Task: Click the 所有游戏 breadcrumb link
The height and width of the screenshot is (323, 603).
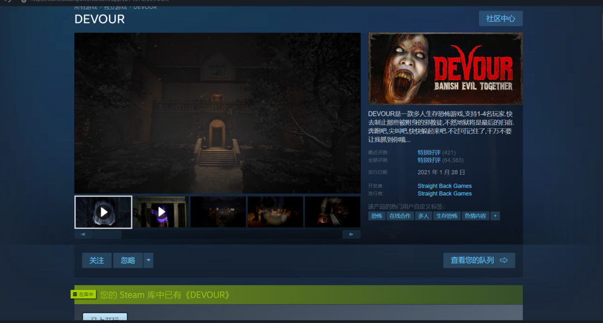Action: tap(86, 7)
